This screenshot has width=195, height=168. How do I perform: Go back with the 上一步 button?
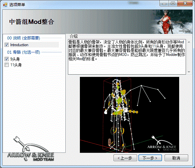tap(125, 158)
